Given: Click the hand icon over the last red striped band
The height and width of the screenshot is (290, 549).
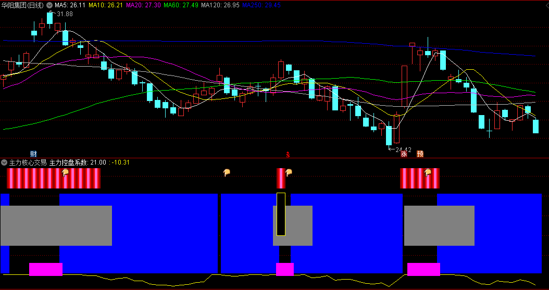Looking at the screenshot, I should coord(428,172).
